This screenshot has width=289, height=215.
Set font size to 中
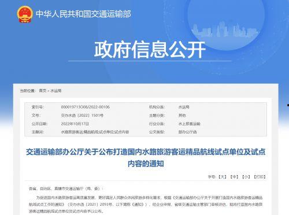(234, 177)
